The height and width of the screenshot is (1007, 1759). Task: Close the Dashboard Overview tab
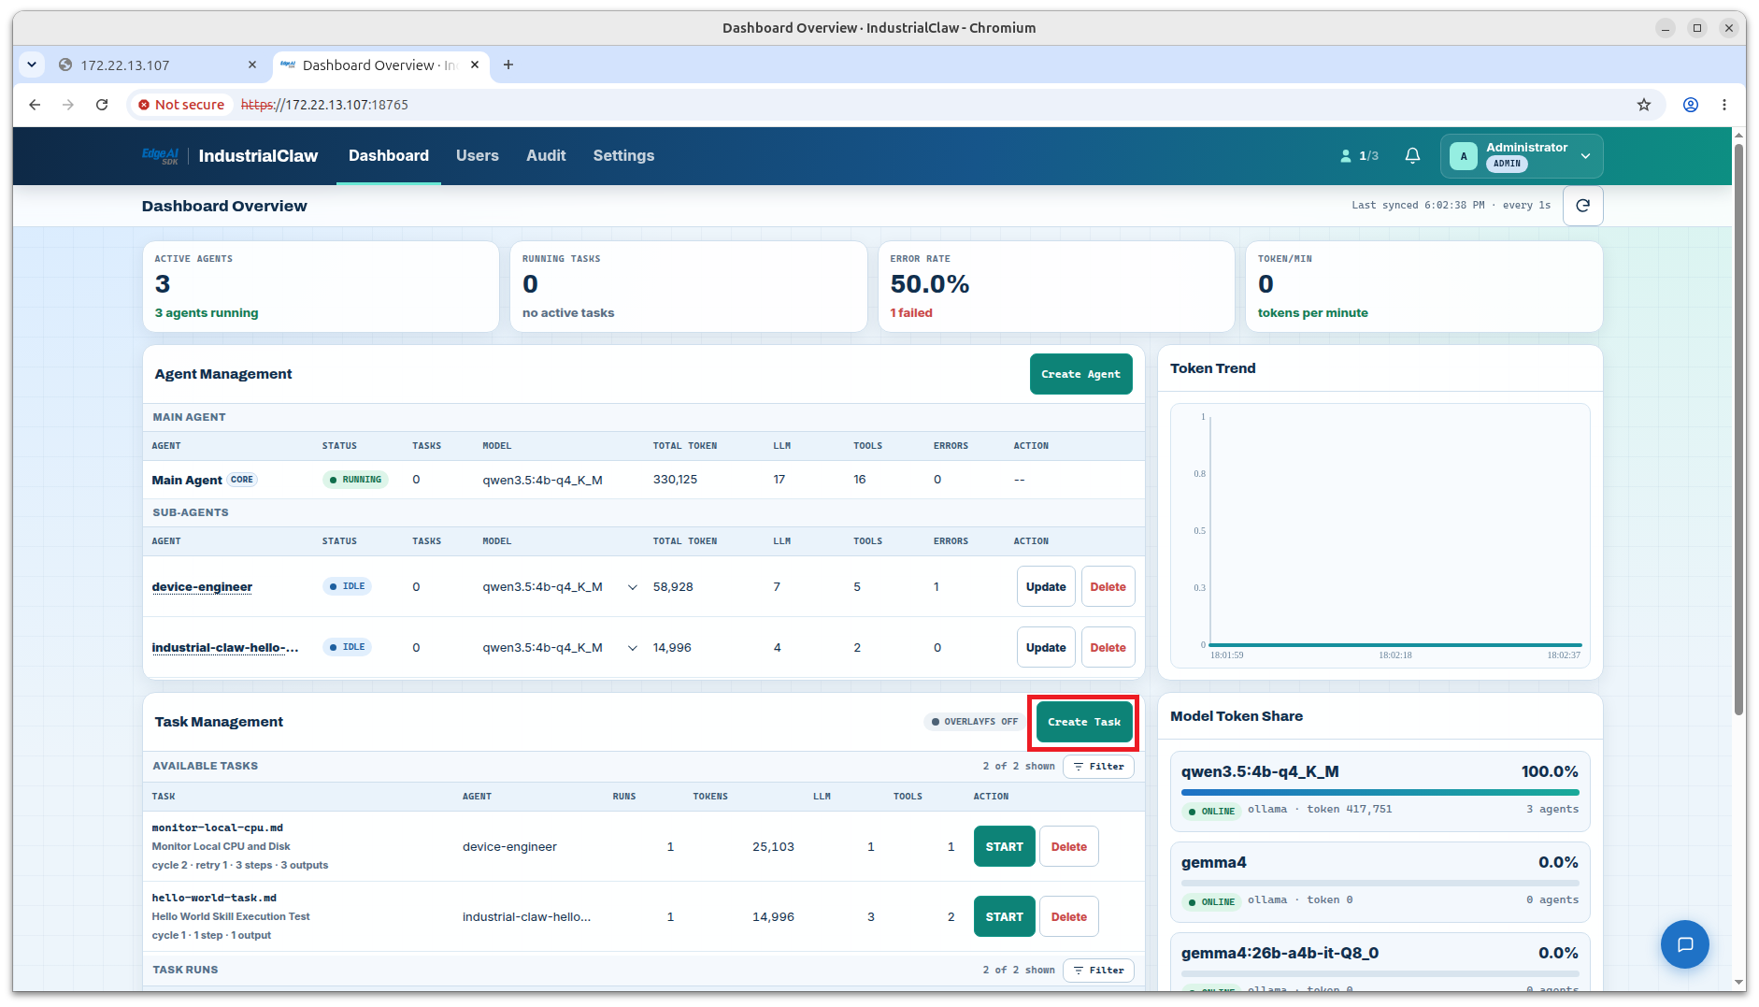coord(475,65)
